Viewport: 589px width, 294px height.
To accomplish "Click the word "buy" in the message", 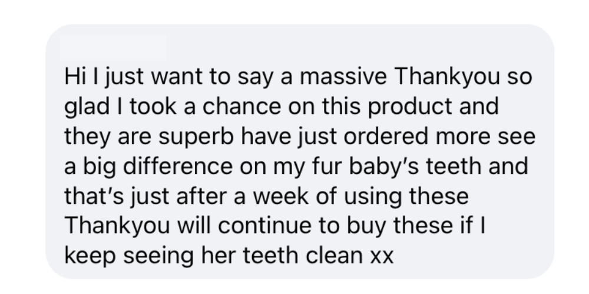I will (366, 227).
